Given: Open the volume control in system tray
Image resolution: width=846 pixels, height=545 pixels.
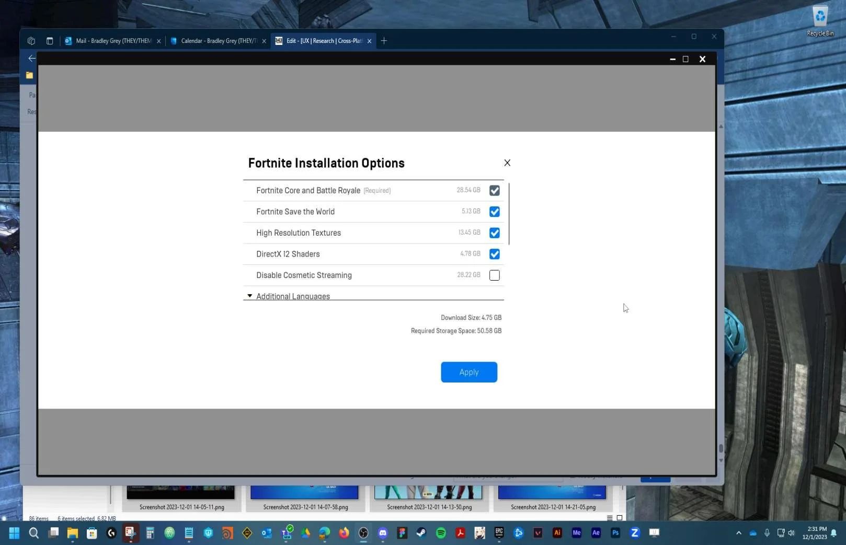Looking at the screenshot, I should click(792, 533).
